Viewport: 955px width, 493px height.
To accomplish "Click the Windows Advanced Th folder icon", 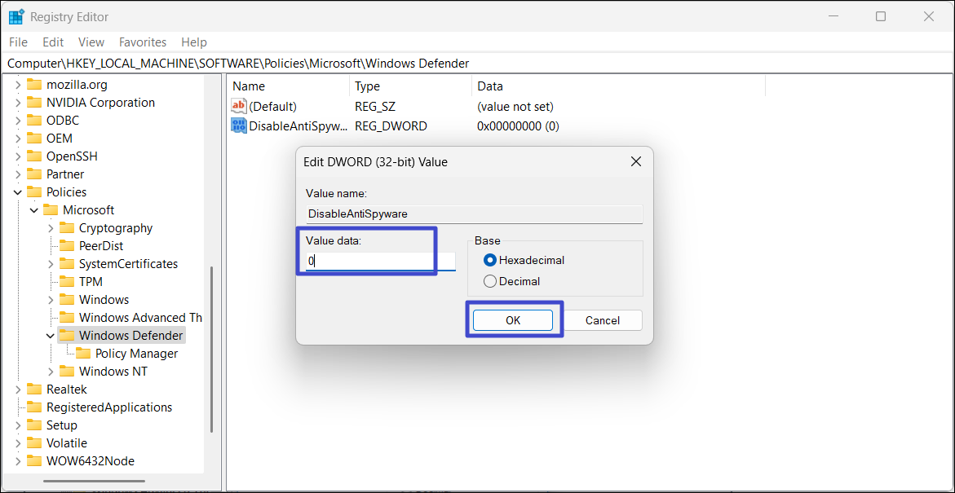I will [67, 317].
